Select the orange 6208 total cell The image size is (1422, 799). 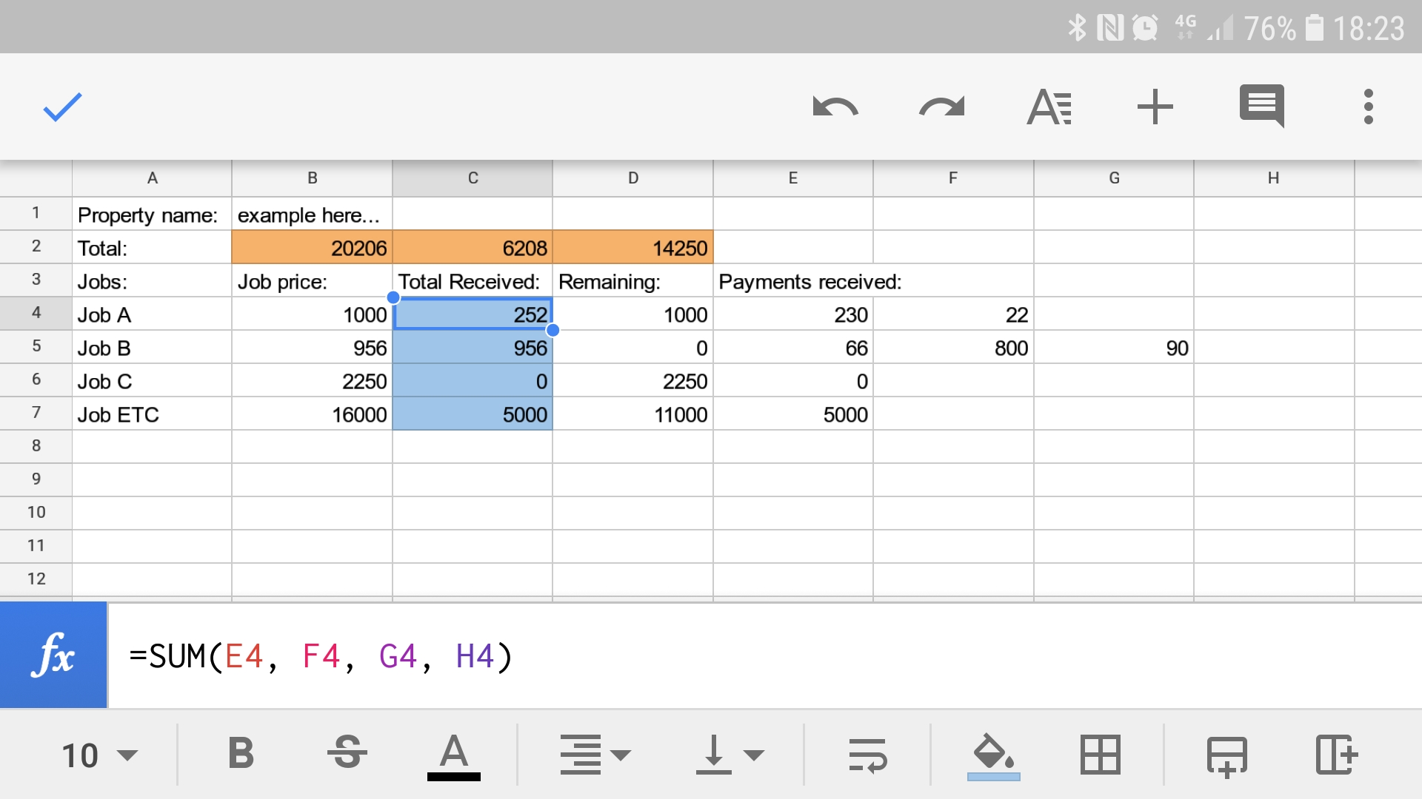[x=473, y=247]
